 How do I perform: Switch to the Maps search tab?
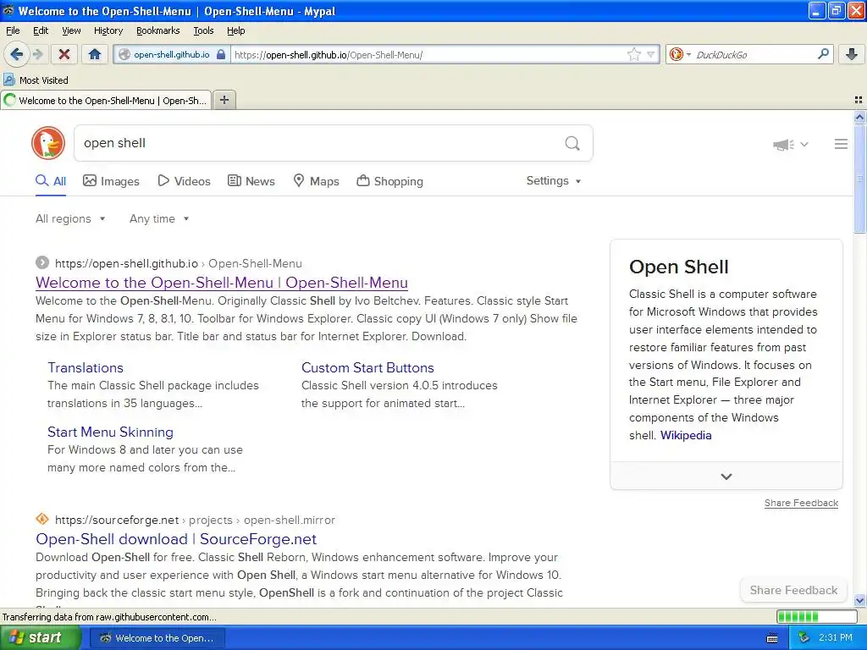click(x=316, y=181)
